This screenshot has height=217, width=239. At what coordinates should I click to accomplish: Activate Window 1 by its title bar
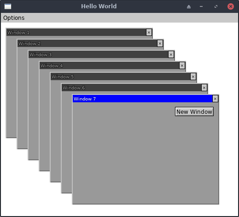coord(76,32)
